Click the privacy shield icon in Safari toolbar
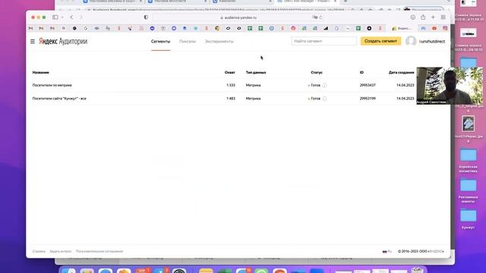486x273 pixels. 146,17
